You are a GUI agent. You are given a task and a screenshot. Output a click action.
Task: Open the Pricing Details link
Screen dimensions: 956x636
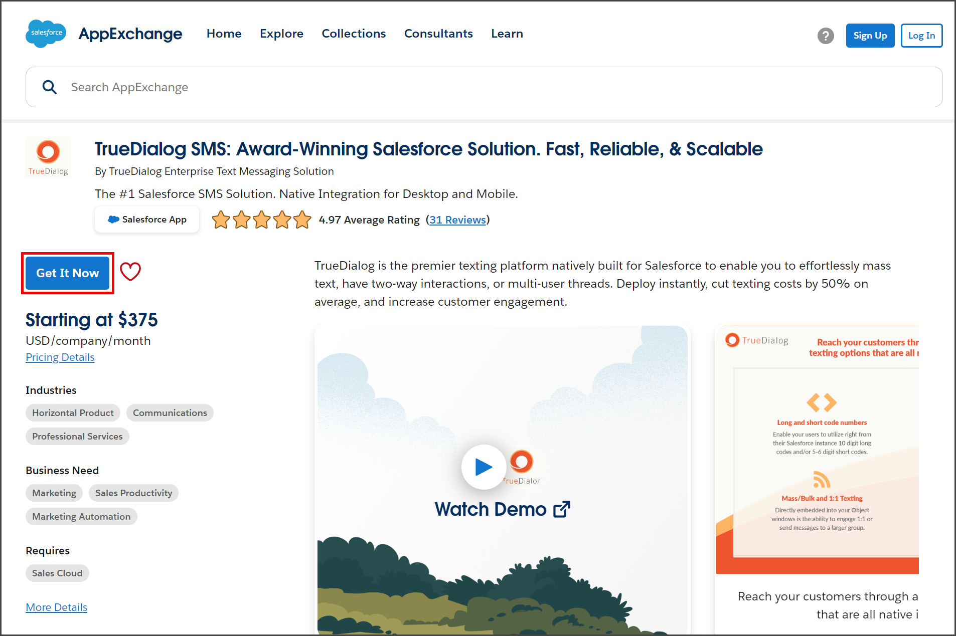point(60,357)
